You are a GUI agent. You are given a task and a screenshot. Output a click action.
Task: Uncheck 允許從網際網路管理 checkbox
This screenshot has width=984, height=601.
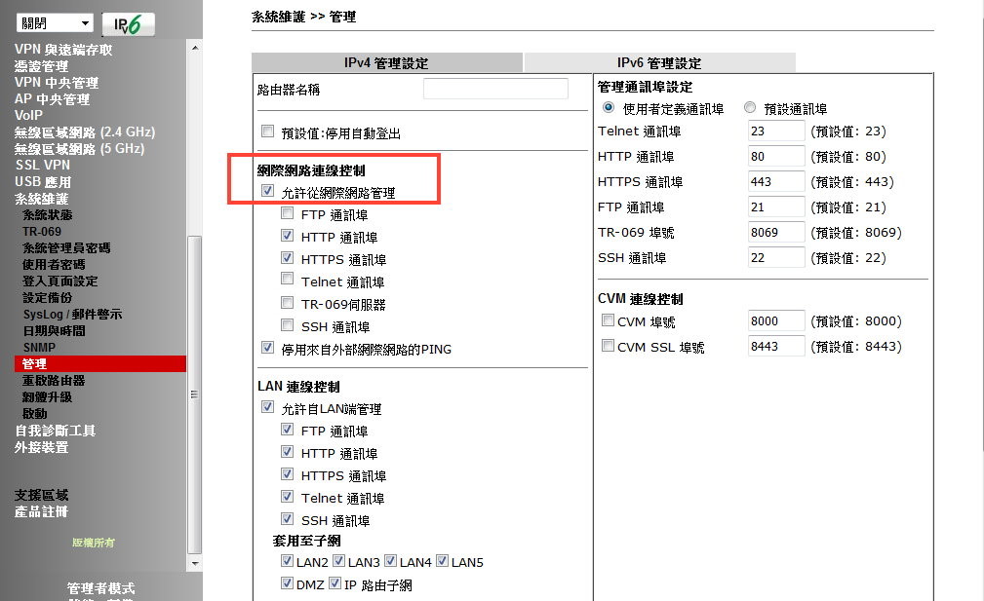pyautogui.click(x=268, y=193)
